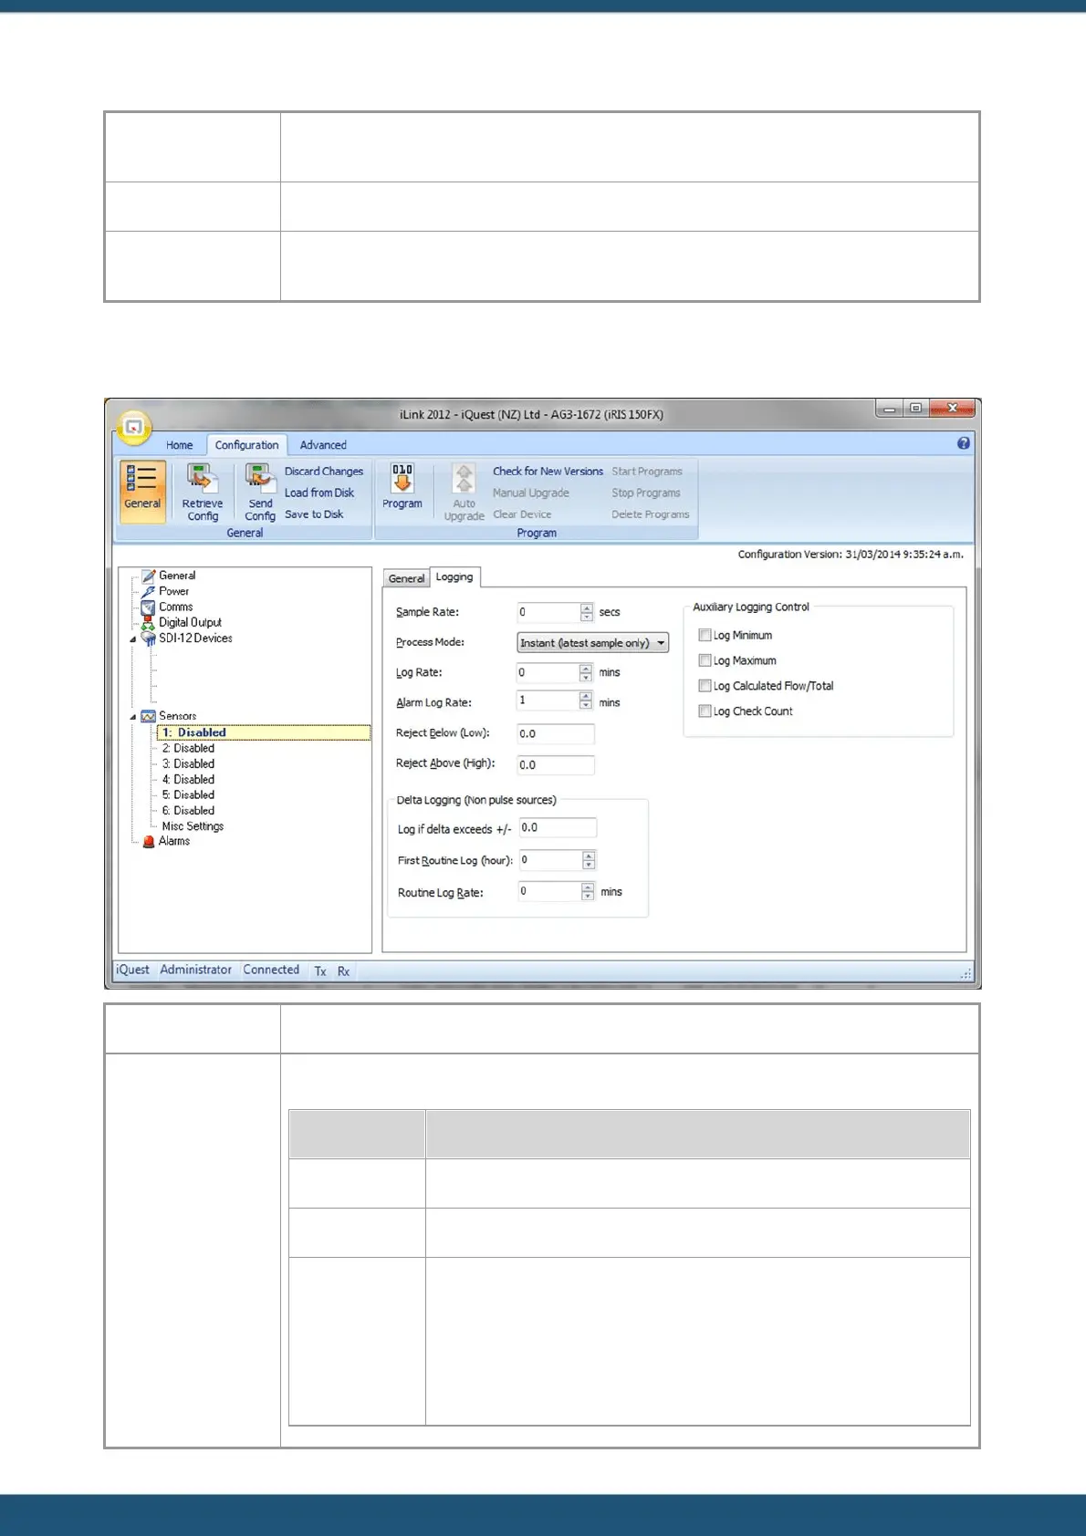
Task: Collapse the Sensors tree node
Action: 133,717
